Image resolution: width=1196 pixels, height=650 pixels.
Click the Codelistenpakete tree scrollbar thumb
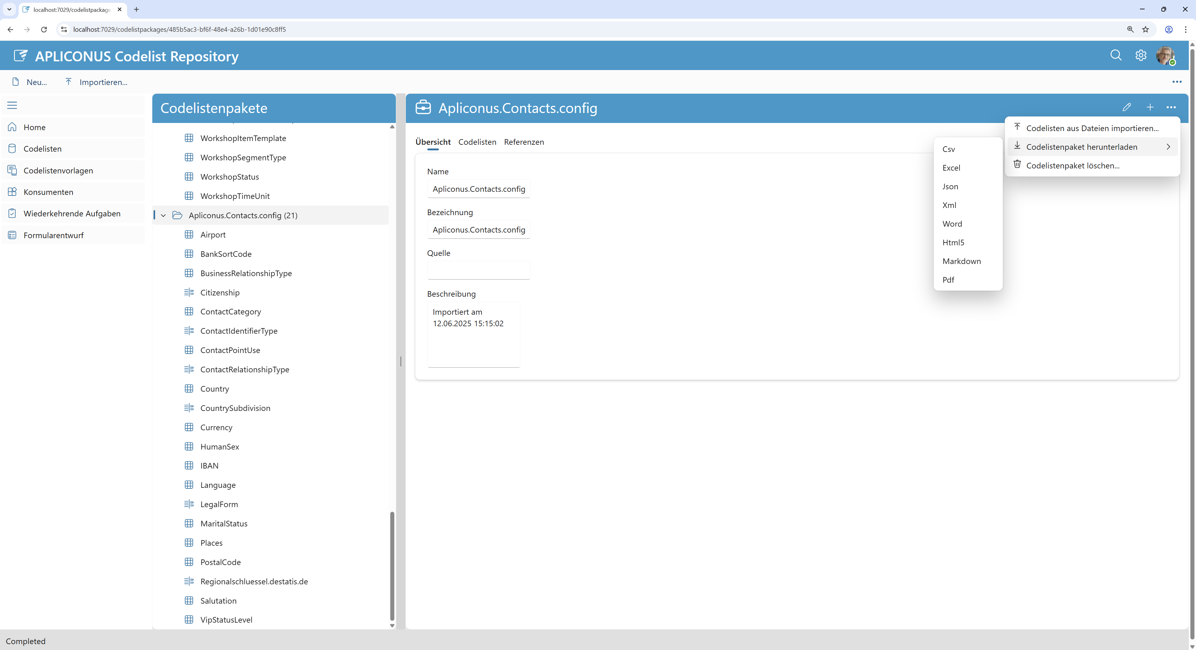coord(392,566)
